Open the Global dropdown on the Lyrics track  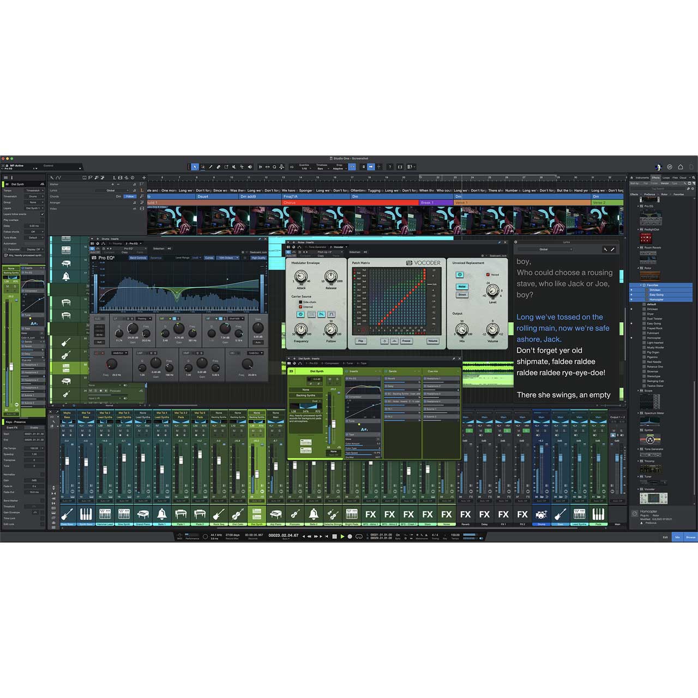pyautogui.click(x=112, y=190)
